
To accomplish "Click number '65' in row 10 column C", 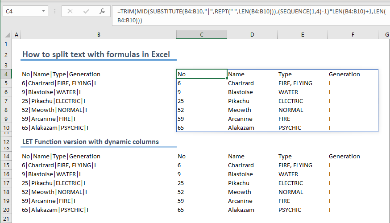I will pos(181,128).
